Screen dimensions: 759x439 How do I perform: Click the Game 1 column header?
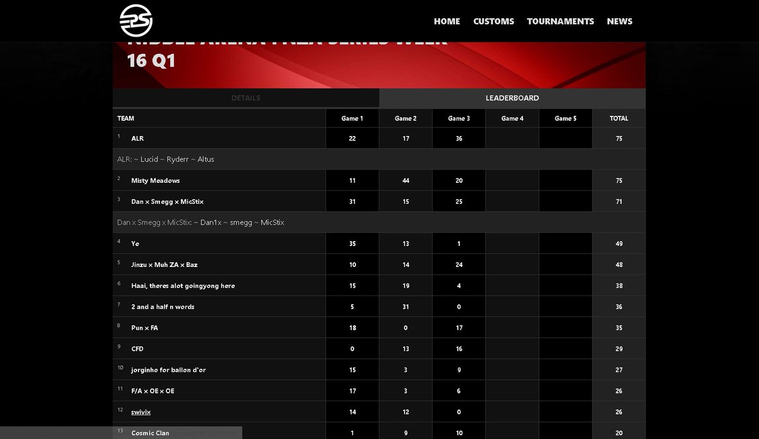click(352, 118)
